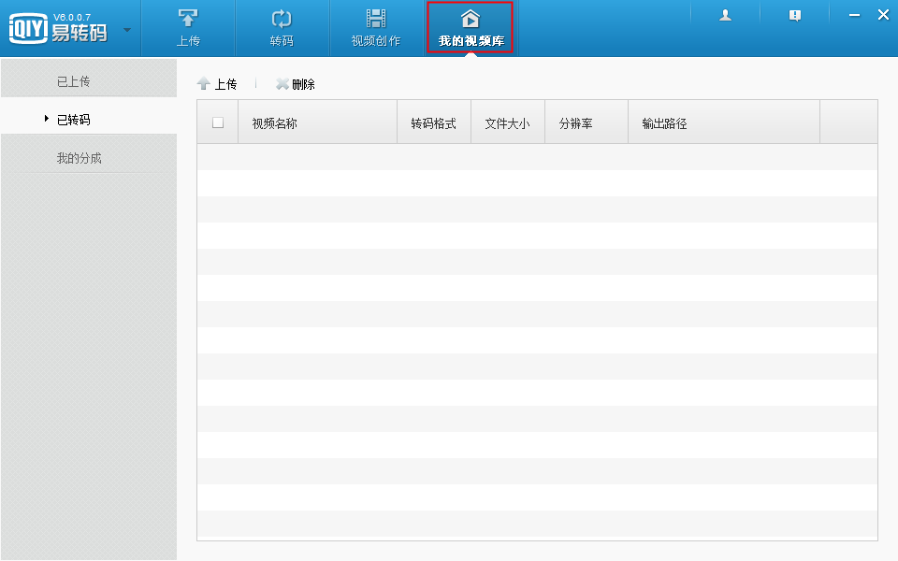Sort by 视频名称 column header
Image resolution: width=898 pixels, height=561 pixels.
pos(275,123)
